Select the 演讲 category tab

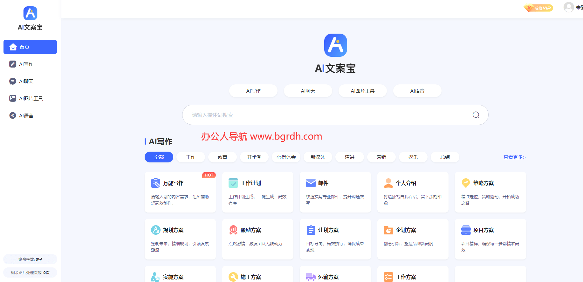[x=350, y=157]
